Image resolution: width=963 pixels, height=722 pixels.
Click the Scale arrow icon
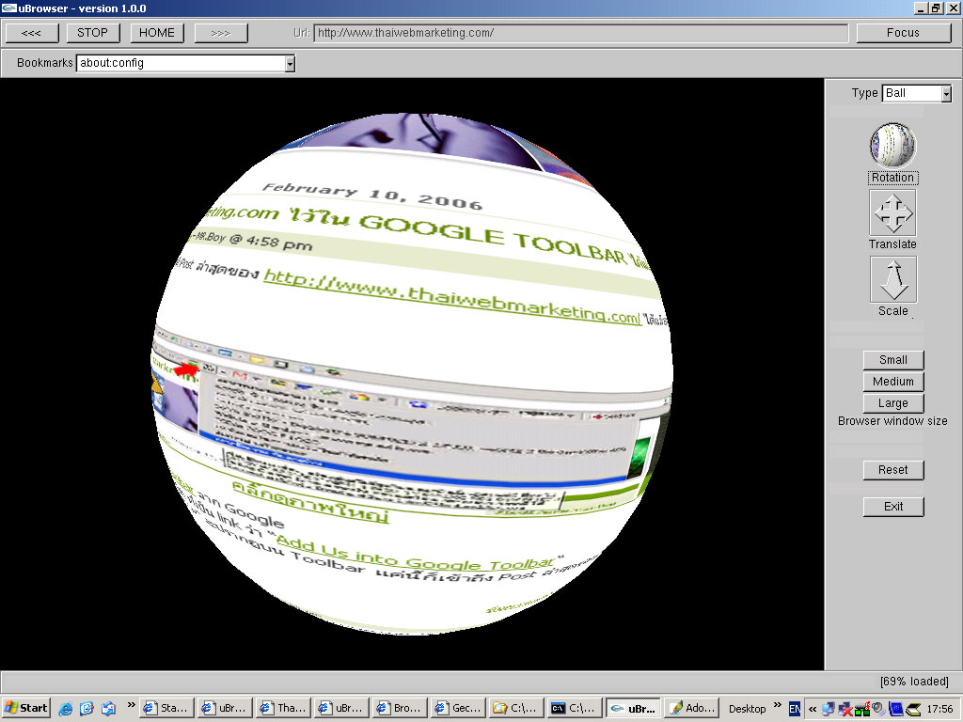892,279
